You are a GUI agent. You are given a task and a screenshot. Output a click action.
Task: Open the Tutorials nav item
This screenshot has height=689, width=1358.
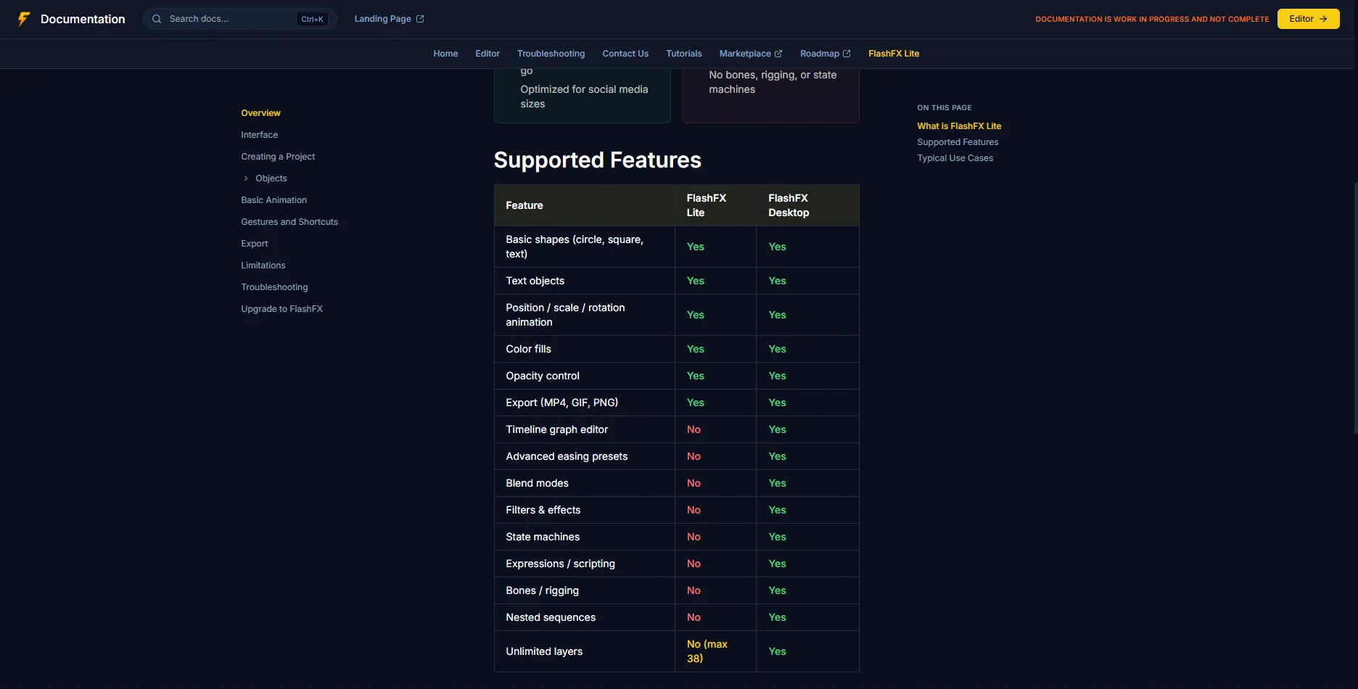(684, 54)
